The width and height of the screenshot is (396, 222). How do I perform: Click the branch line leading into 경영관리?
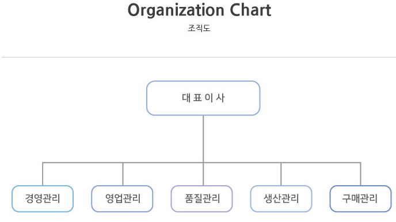[43, 174]
